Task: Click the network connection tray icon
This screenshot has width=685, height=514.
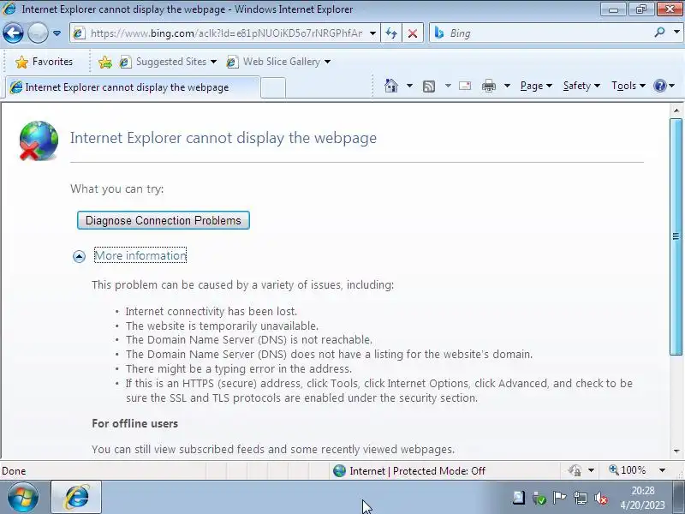Action: coord(581,498)
